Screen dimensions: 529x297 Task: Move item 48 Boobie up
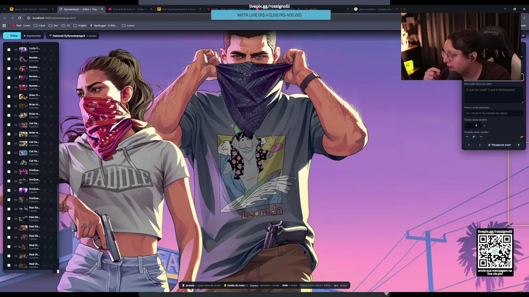tap(45, 68)
